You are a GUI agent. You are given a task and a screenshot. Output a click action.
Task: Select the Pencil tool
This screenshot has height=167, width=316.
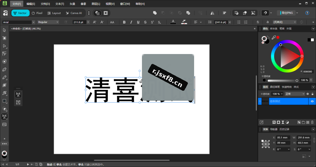(4, 77)
